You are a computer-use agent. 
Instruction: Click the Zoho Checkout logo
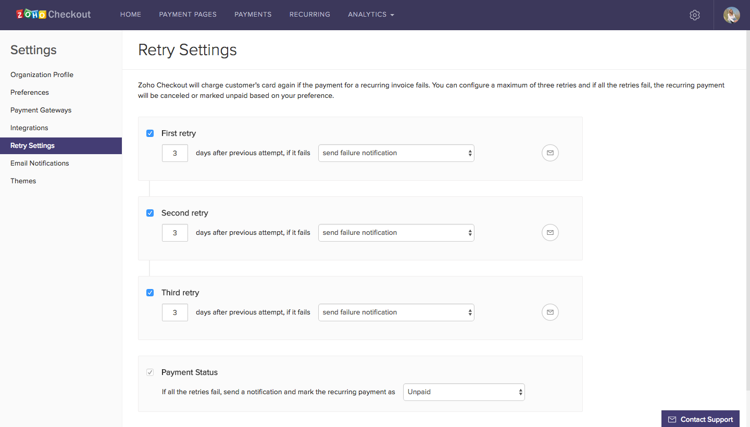click(54, 14)
